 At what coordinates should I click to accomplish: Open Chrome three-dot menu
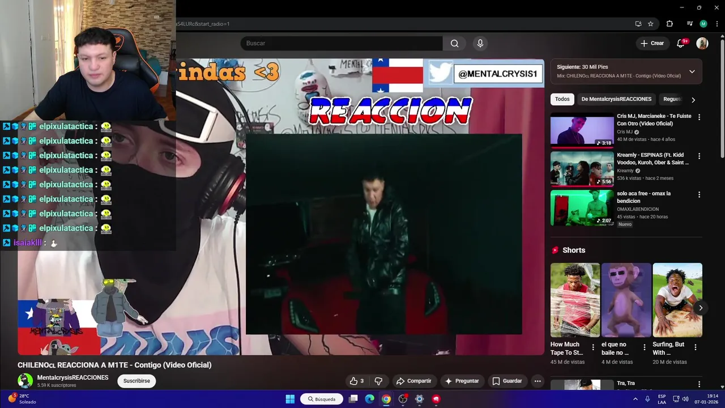click(717, 24)
